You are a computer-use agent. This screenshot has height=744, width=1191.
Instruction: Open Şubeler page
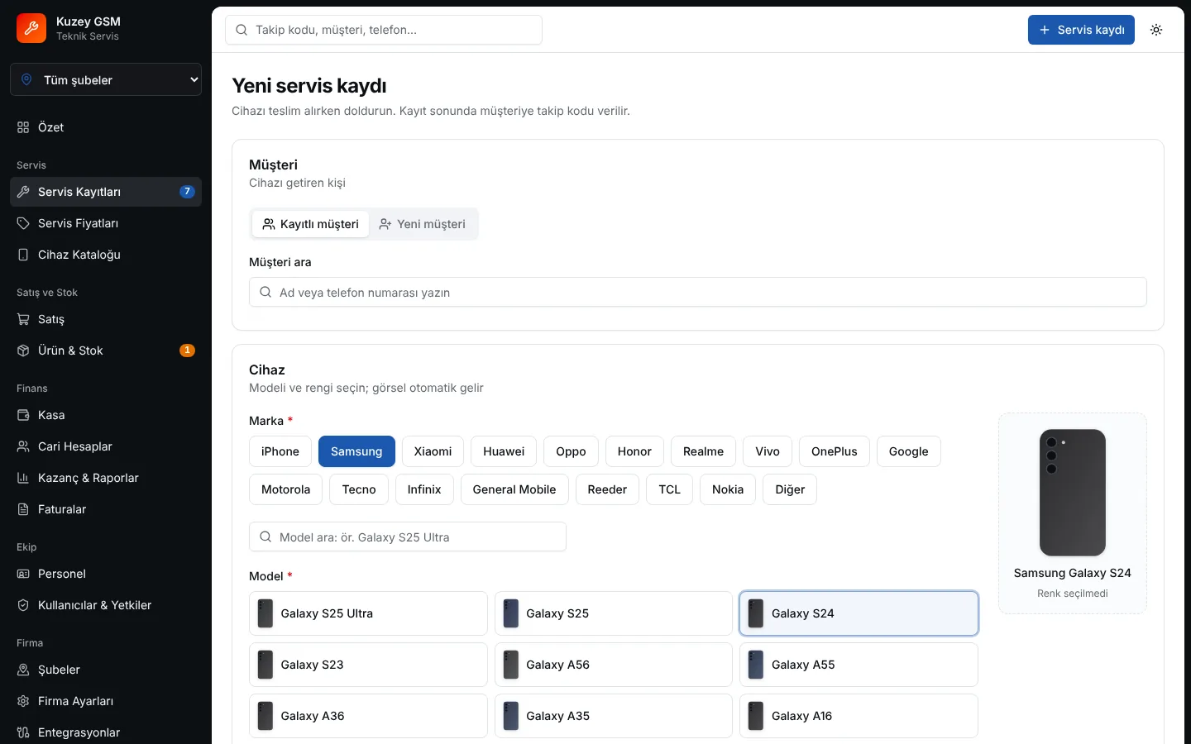pos(106,670)
